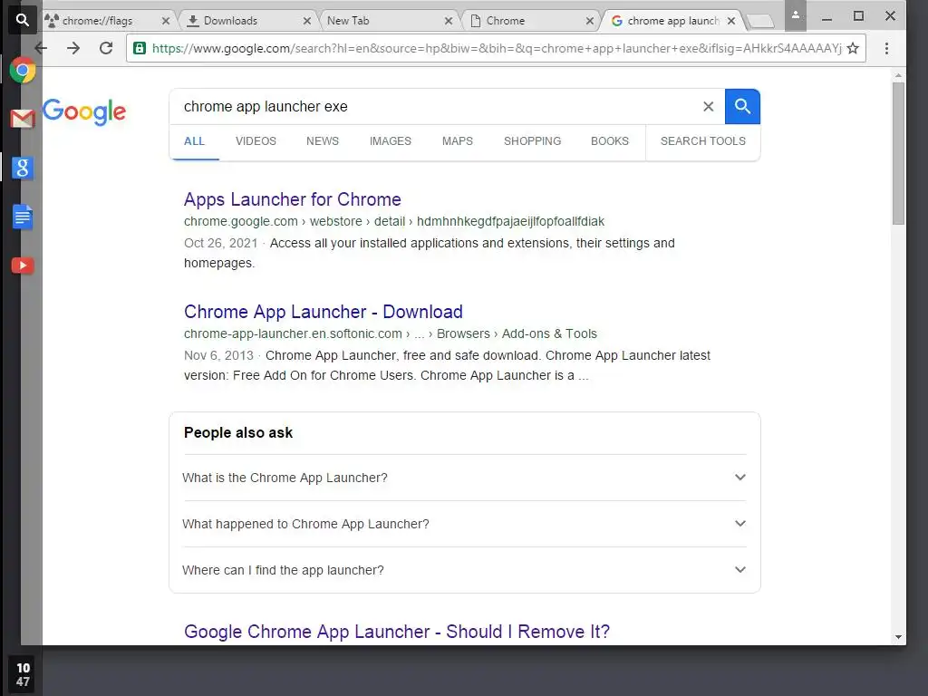
Task: Open Google Docs from the shelf
Action: click(x=23, y=217)
